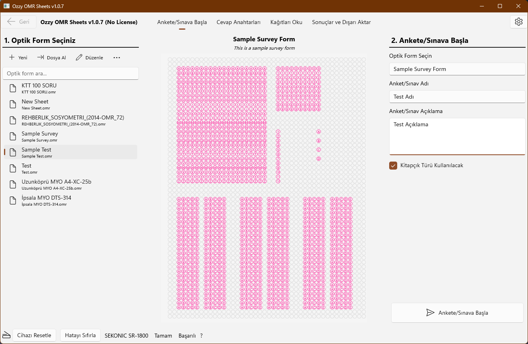The image size is (528, 344).
Task: Select Sample Survey in the form list
Action: [40, 136]
